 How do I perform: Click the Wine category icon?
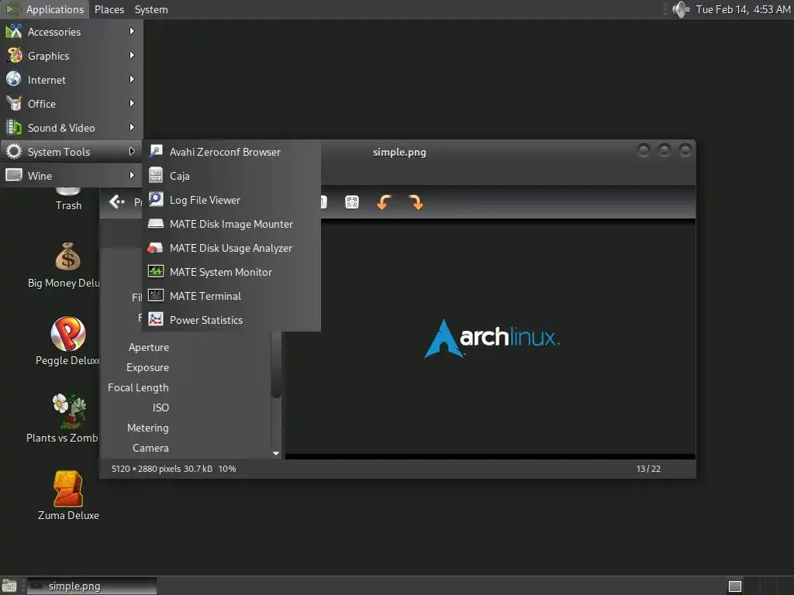[x=14, y=175]
